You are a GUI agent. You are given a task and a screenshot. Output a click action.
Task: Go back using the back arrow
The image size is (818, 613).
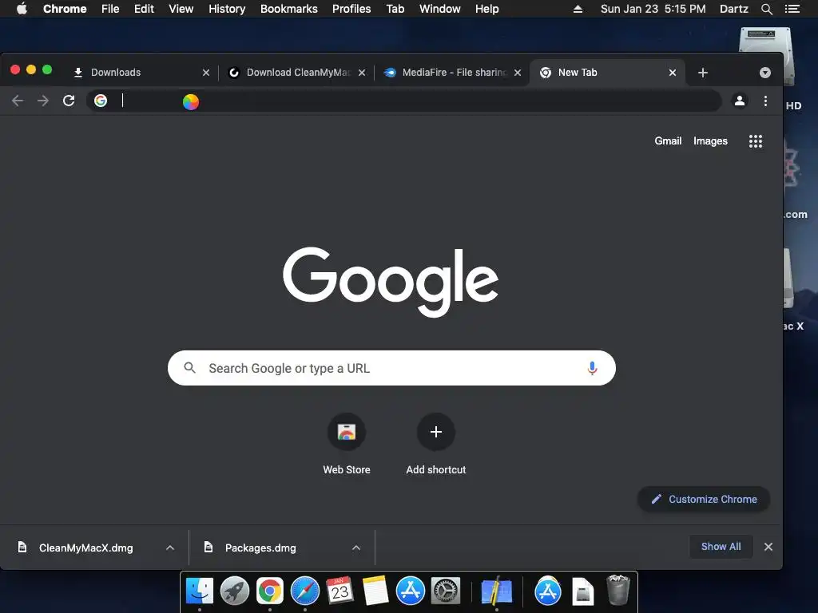[x=18, y=101]
